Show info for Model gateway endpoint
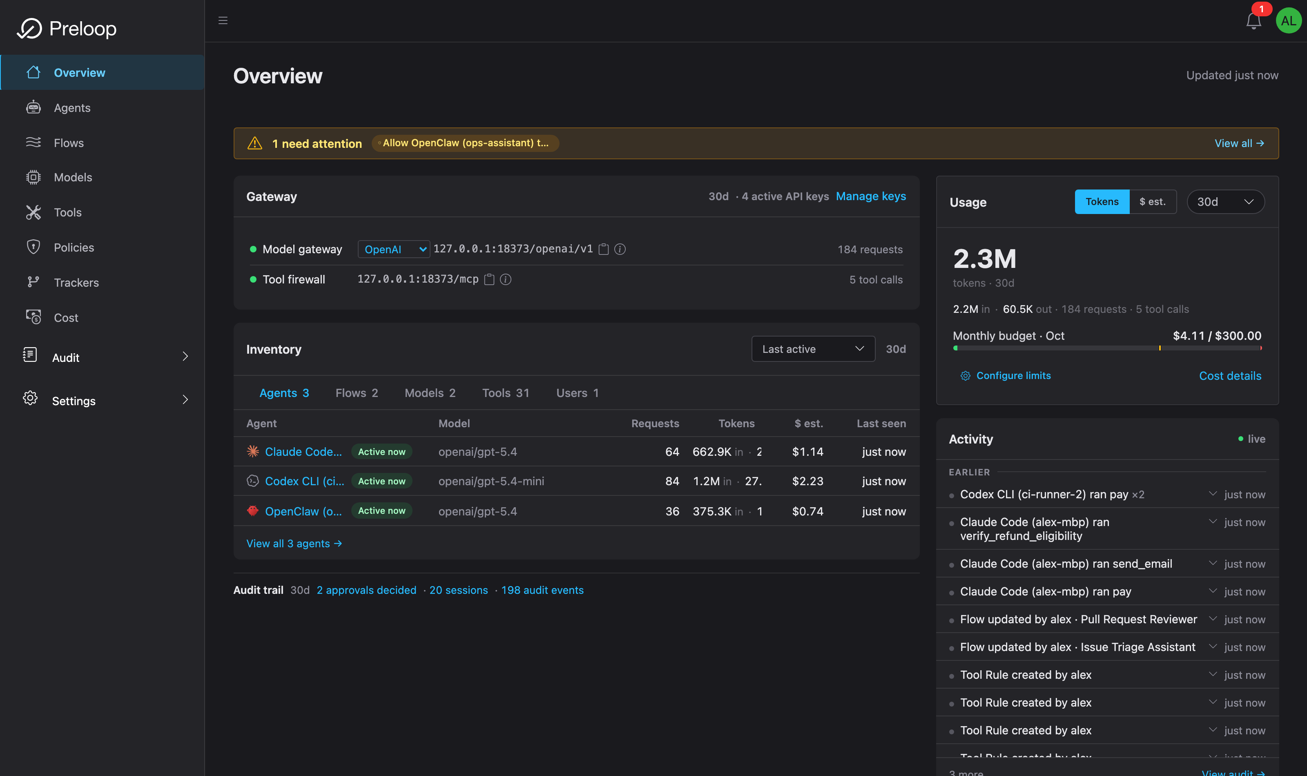The height and width of the screenshot is (776, 1307). pos(620,250)
